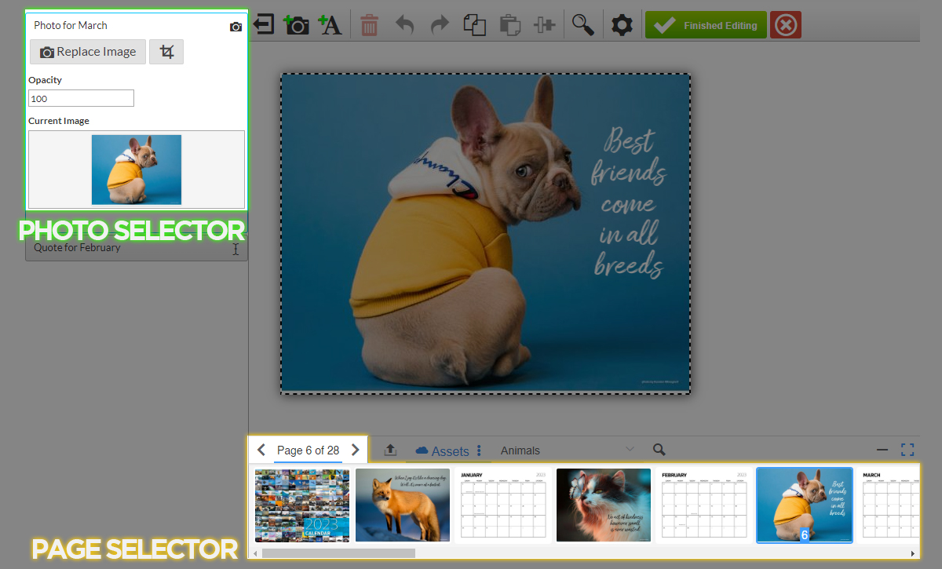Screen dimensions: 942x569
Task: Open the magnifier zoom tool
Action: tap(582, 25)
